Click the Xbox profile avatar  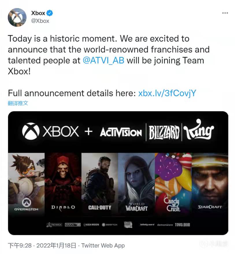tap(17, 17)
